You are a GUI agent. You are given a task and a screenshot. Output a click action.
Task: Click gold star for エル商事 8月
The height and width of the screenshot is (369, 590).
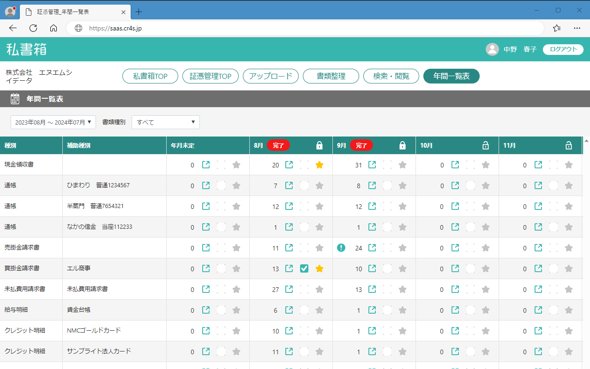(x=319, y=268)
